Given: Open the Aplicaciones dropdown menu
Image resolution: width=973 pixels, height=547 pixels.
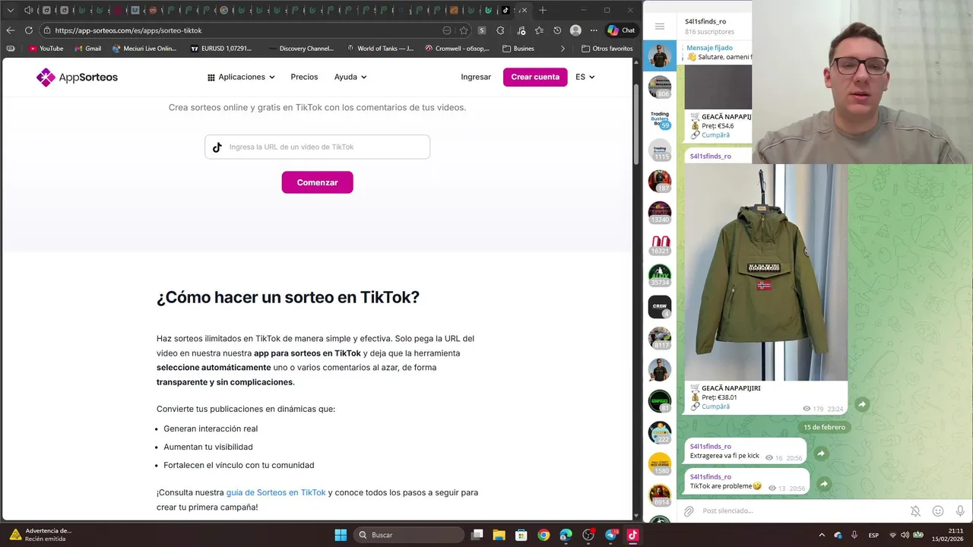Looking at the screenshot, I should (241, 77).
